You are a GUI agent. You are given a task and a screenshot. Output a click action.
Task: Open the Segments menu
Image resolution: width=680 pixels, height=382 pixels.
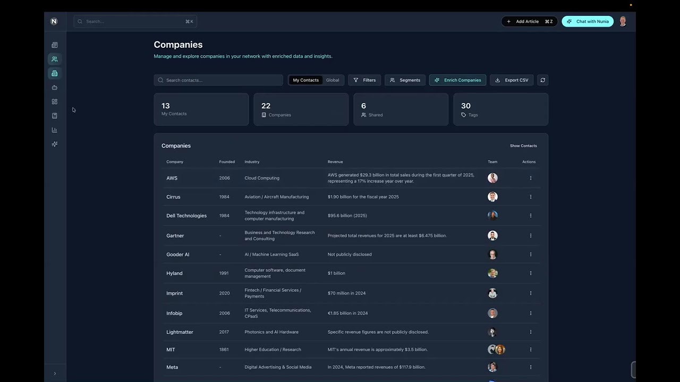pos(405,80)
